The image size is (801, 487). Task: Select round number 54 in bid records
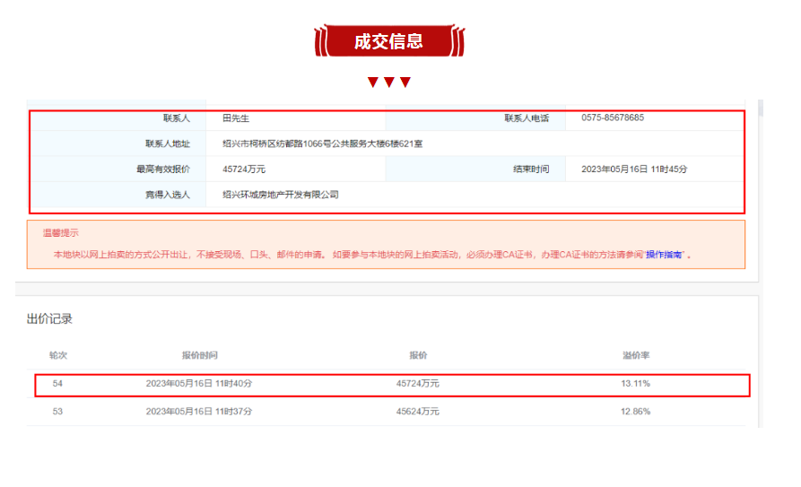[57, 384]
